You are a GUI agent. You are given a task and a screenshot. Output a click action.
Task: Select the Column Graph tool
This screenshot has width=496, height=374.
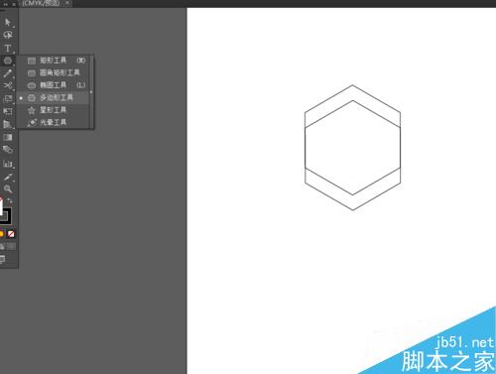pyautogui.click(x=8, y=164)
